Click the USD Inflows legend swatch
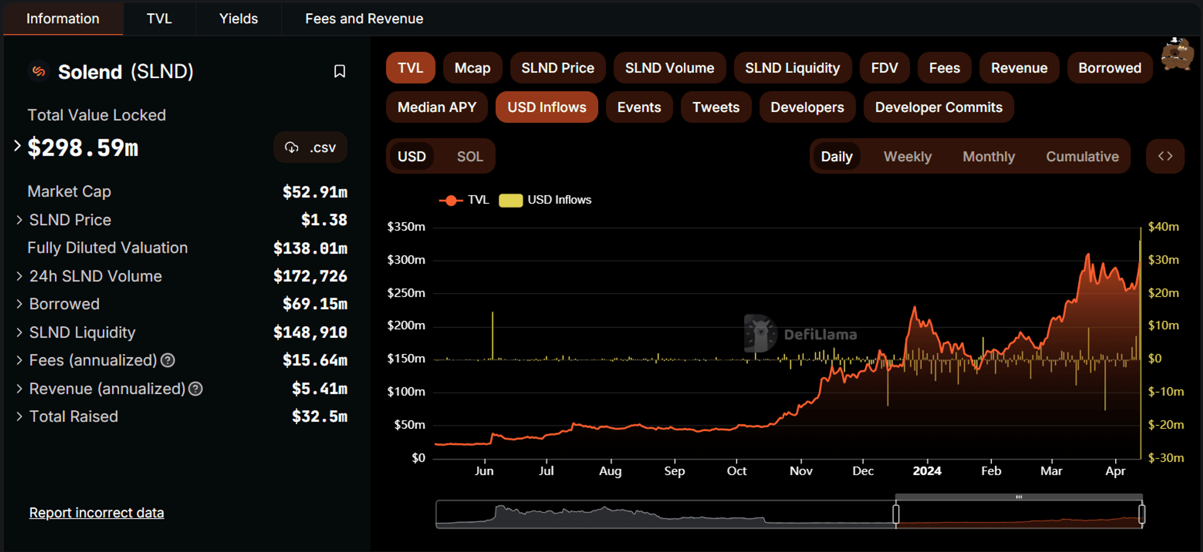The width and height of the screenshot is (1203, 552). click(510, 200)
